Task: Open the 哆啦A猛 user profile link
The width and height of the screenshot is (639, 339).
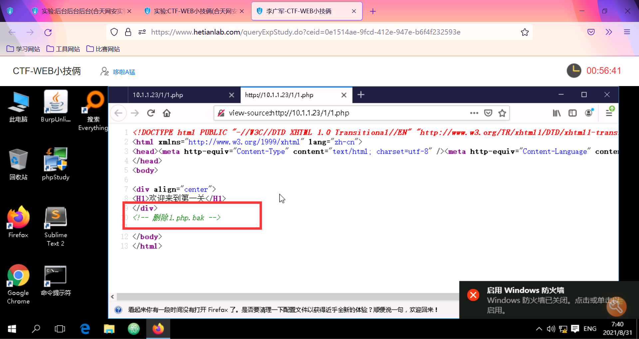Action: coord(124,72)
